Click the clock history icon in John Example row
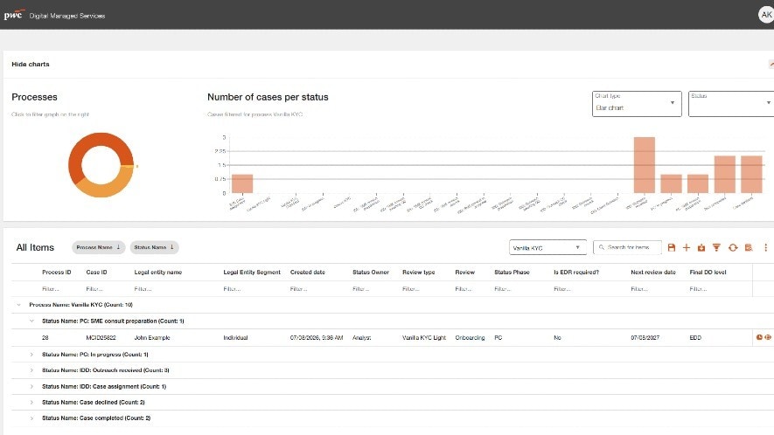 (759, 337)
